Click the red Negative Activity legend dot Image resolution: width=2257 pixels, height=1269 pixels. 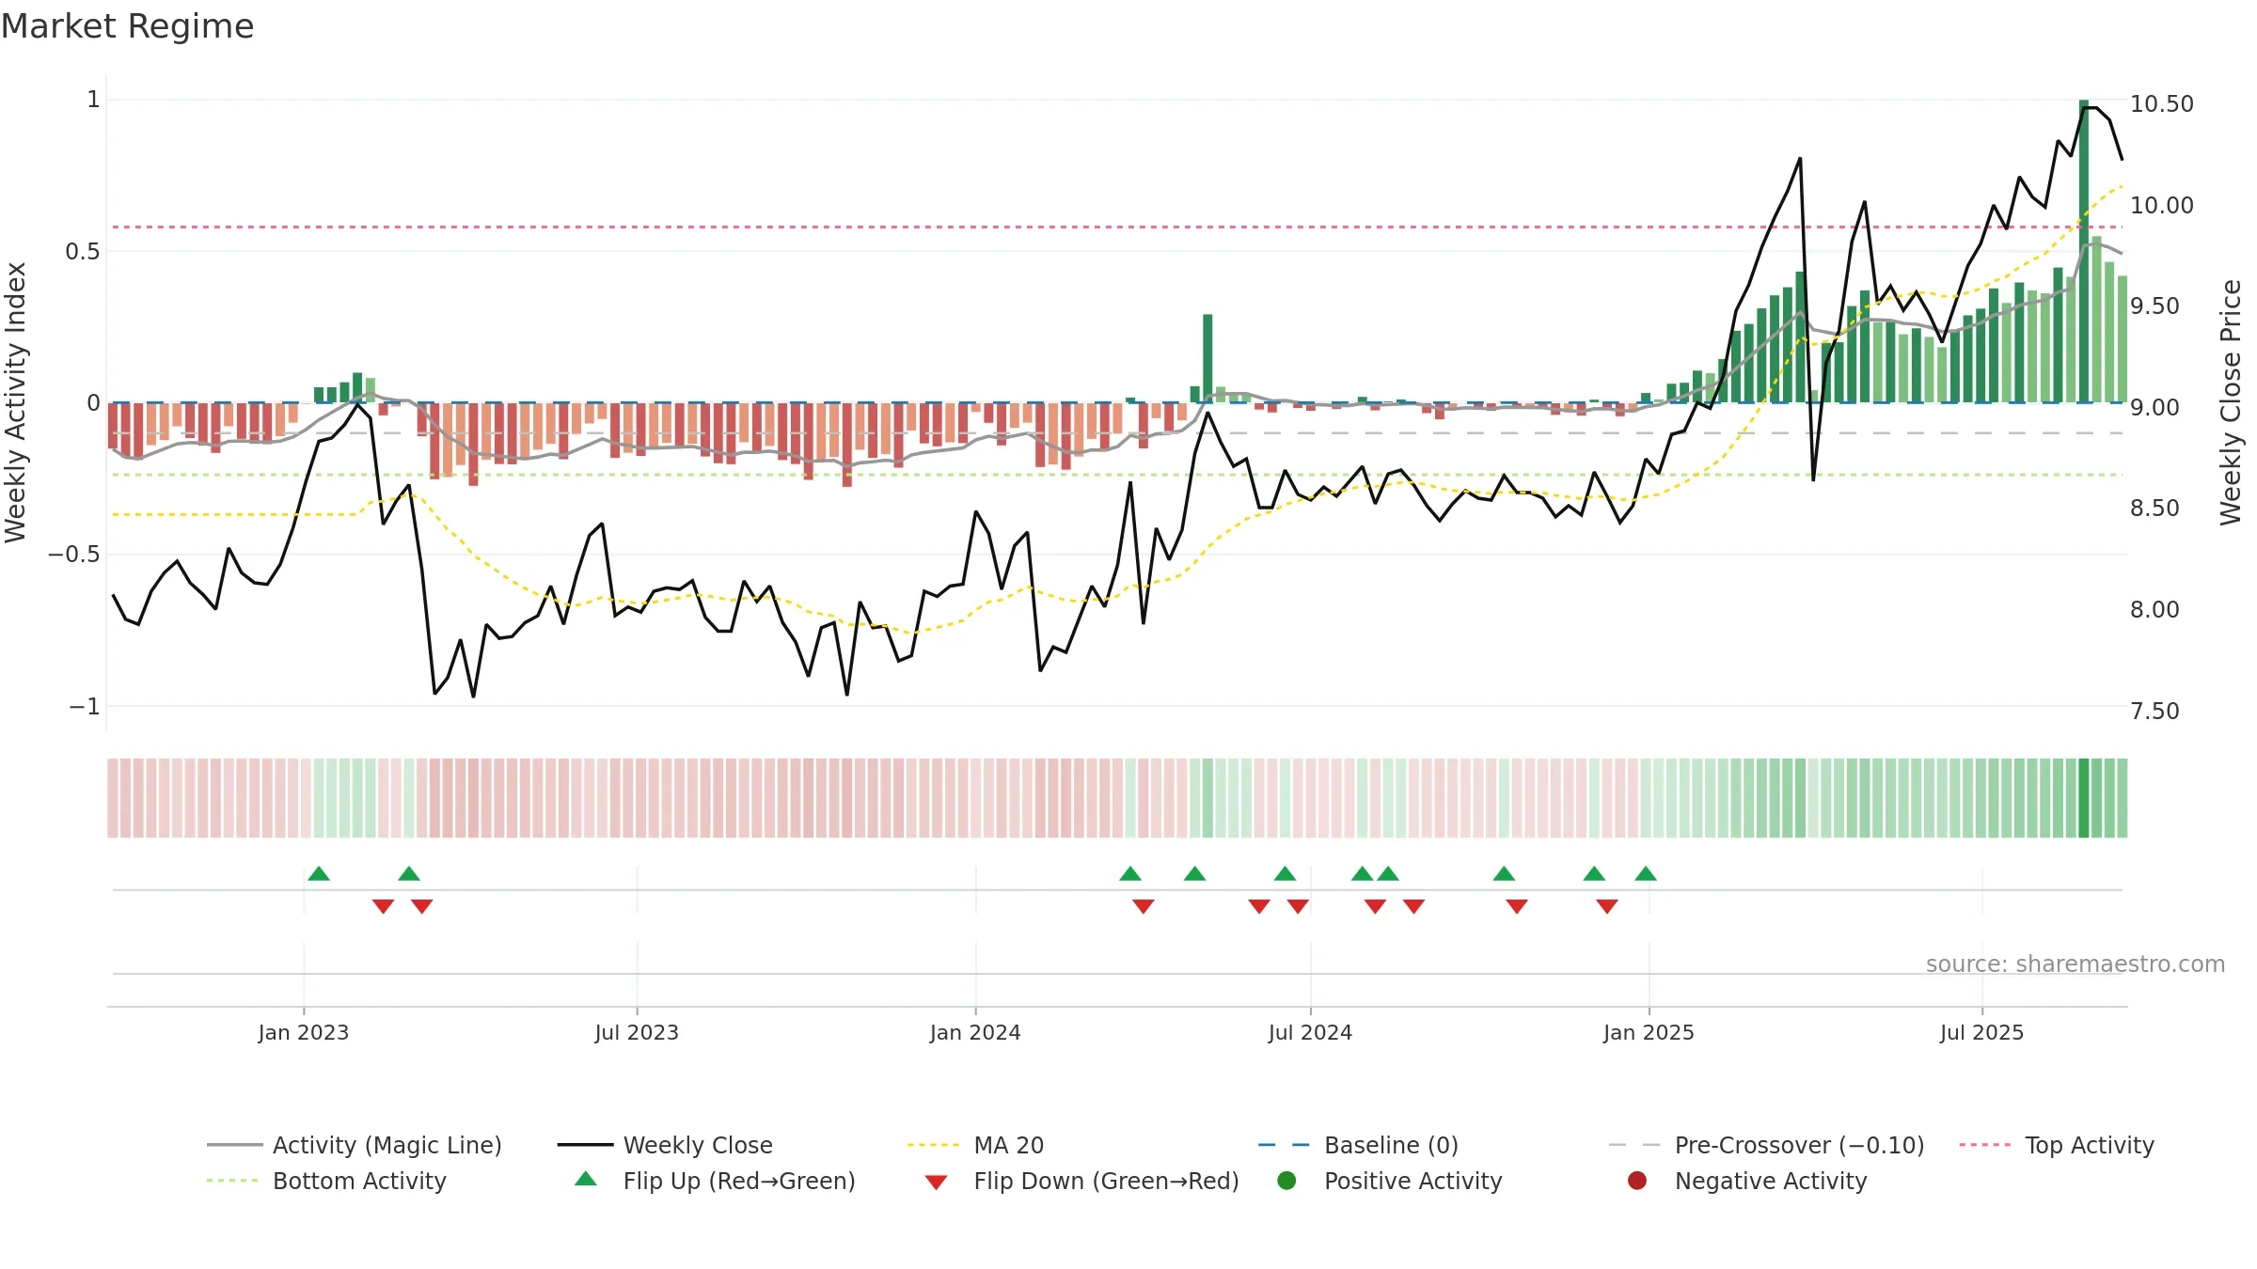click(1637, 1181)
